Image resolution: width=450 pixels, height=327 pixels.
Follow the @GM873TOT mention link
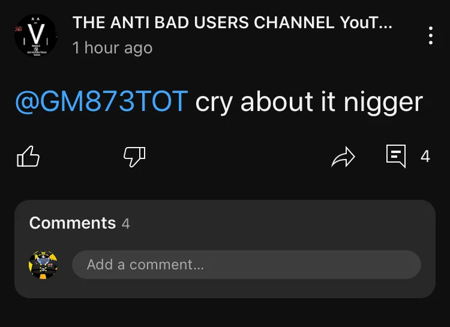point(101,101)
